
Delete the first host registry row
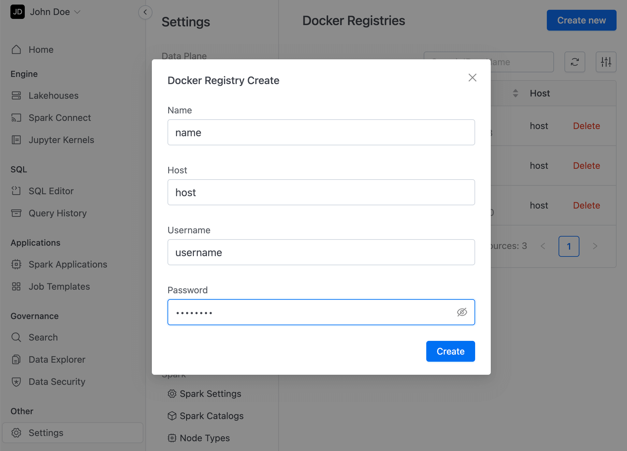(587, 126)
